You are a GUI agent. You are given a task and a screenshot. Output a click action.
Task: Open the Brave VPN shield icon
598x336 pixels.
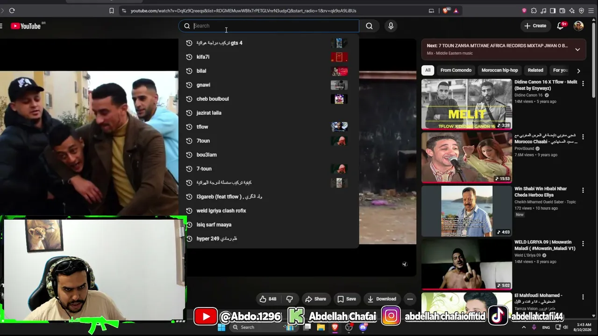tap(582, 11)
